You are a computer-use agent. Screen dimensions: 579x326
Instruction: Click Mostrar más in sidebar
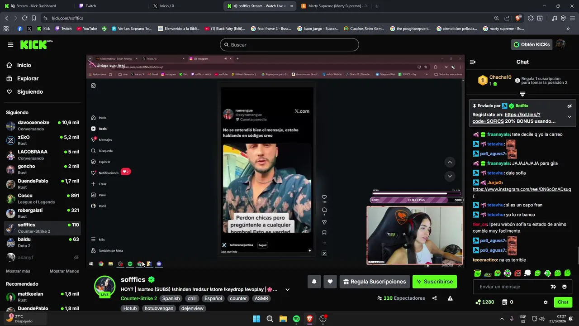click(x=18, y=271)
